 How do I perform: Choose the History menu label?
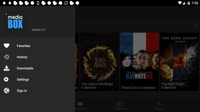[x=22, y=57]
